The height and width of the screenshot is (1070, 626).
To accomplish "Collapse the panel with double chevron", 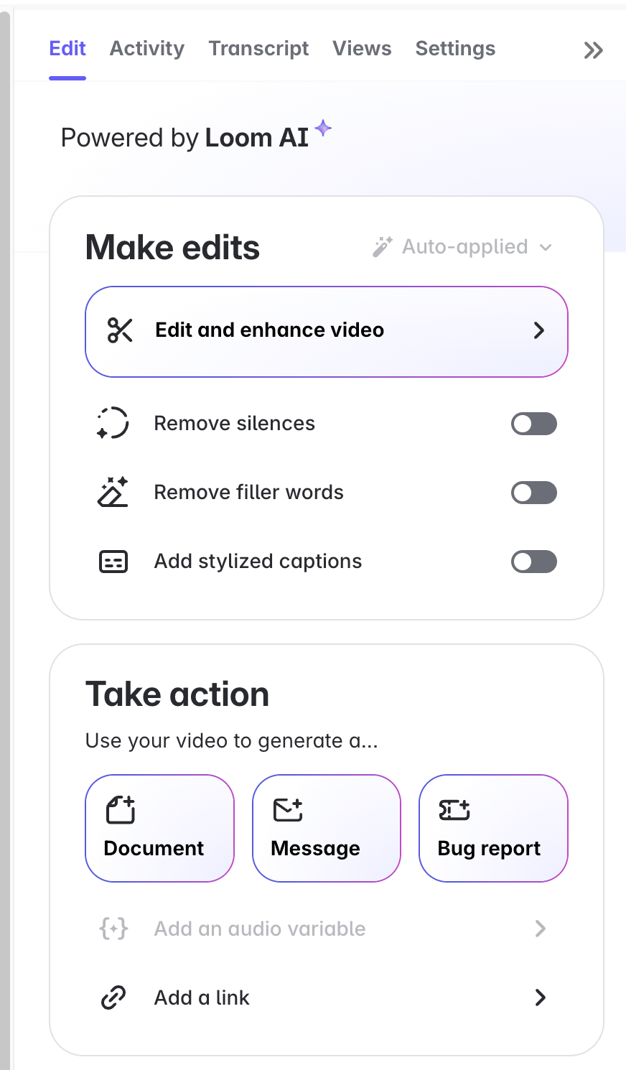I will click(593, 50).
